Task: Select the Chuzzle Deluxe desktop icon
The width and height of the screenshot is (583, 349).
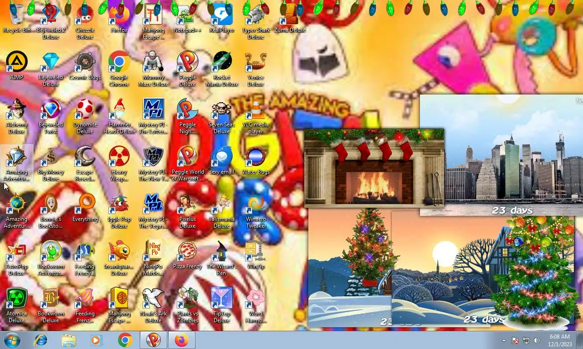Action: click(85, 22)
